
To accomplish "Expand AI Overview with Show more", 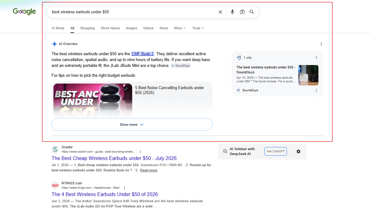I will (x=132, y=125).
